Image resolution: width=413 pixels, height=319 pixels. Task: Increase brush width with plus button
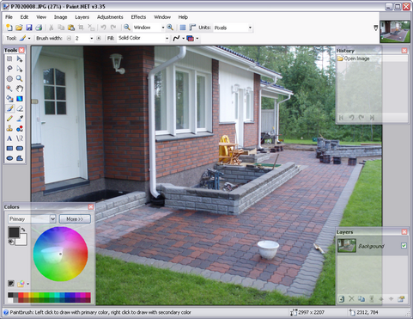tap(99, 38)
